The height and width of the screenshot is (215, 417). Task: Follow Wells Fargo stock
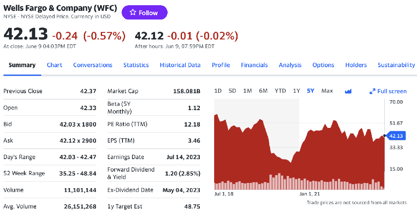pos(145,13)
